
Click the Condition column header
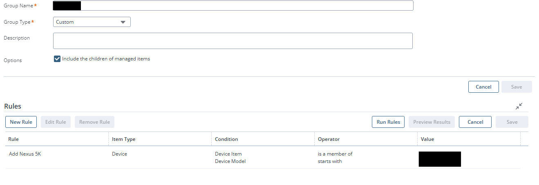(x=226, y=139)
